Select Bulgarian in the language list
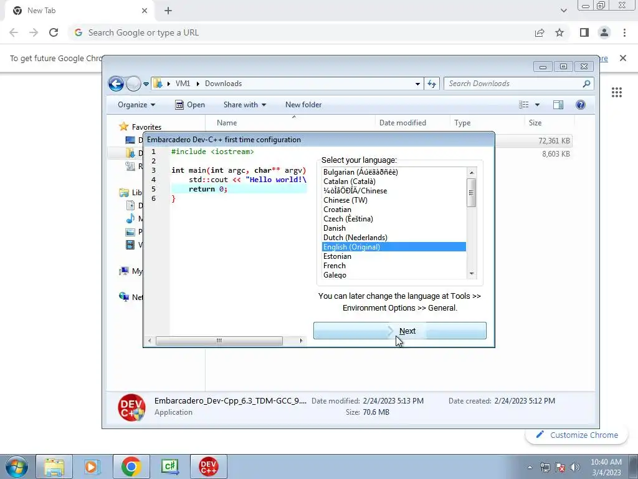The image size is (638, 479). coord(394,172)
